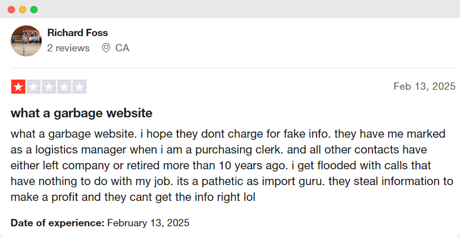Click the 'Date of experience:' bold label
The height and width of the screenshot is (237, 460).
[x=57, y=222]
